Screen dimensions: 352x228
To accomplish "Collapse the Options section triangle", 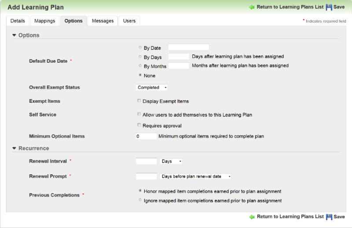I will [14, 35].
